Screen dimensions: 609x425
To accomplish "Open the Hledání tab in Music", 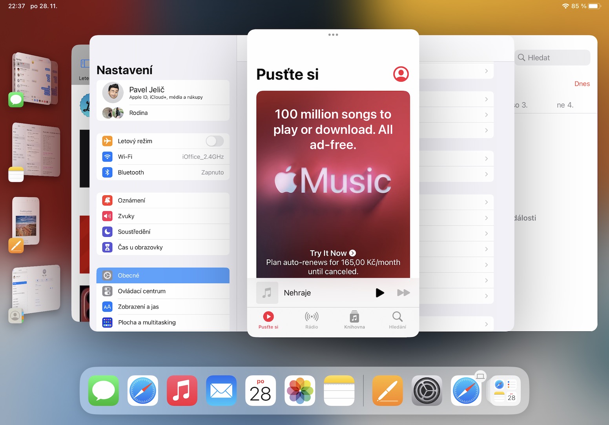I will pyautogui.click(x=397, y=320).
